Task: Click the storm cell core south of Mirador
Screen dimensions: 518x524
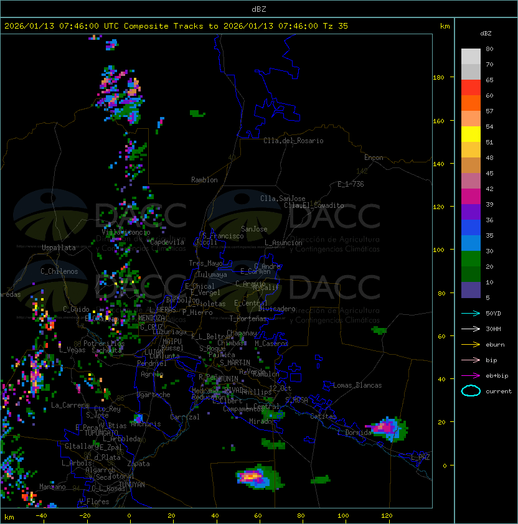Action: (x=252, y=476)
